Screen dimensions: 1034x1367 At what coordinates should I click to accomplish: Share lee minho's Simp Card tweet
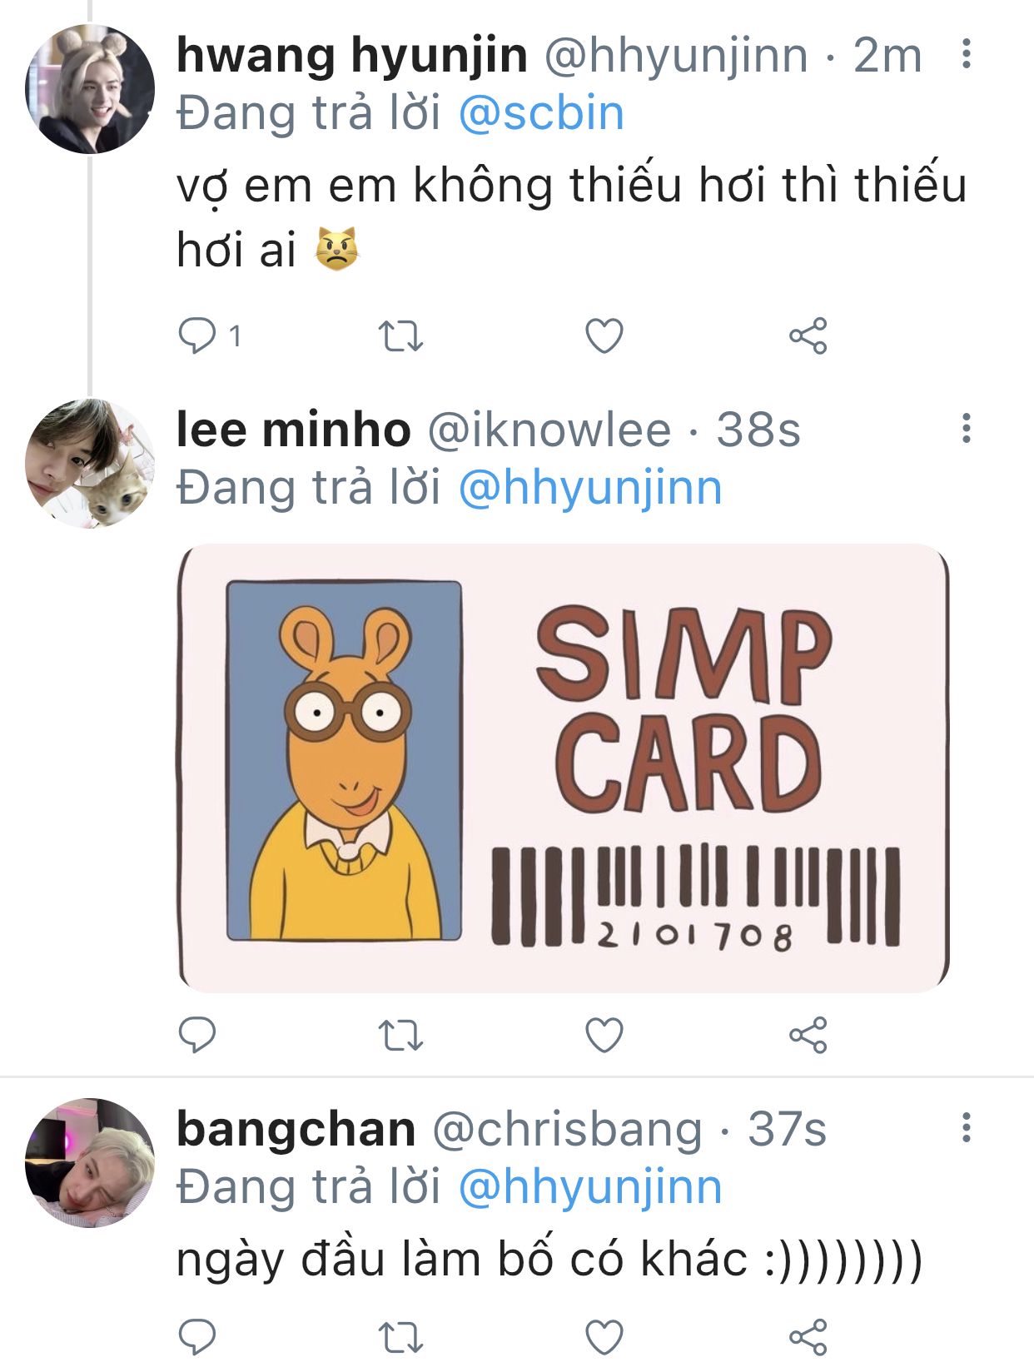click(x=808, y=1036)
